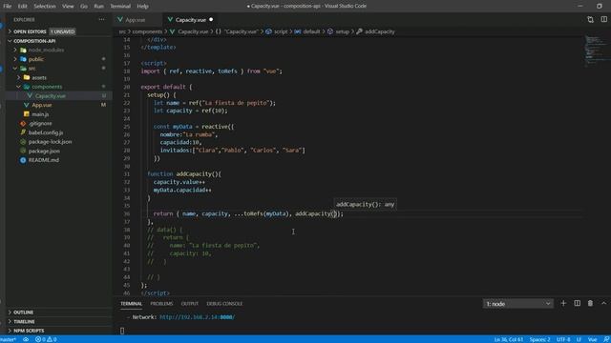
Task: Open the Explorer more actions ellipsis
Action: tap(101, 19)
